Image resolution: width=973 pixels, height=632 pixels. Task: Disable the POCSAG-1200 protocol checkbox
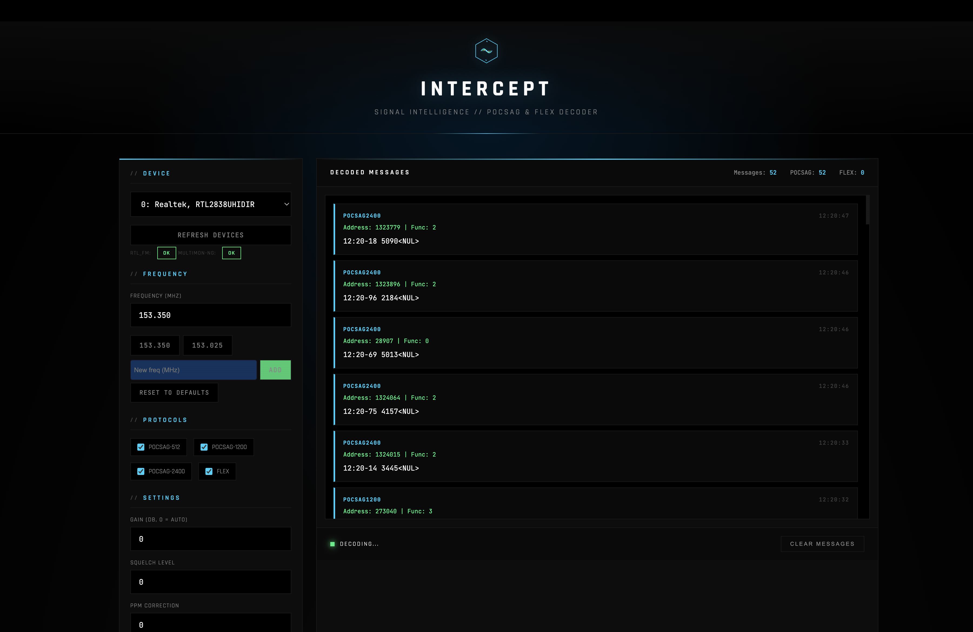point(204,447)
